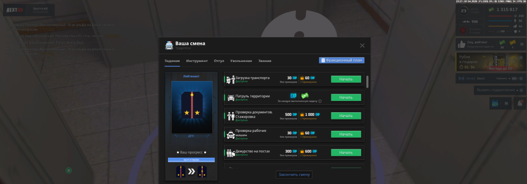
Task: Click the premium crown icon for Загрузка транспорта
Action: coord(302,78)
